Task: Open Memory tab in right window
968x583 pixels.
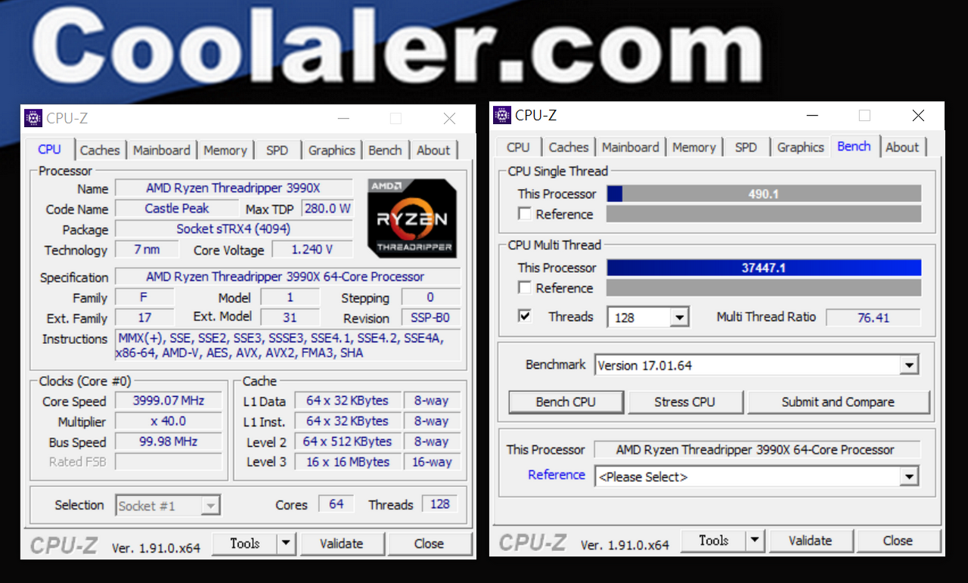Action: (x=694, y=147)
